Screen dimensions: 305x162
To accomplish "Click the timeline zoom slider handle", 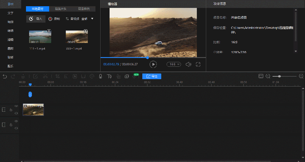I will click(279, 76).
